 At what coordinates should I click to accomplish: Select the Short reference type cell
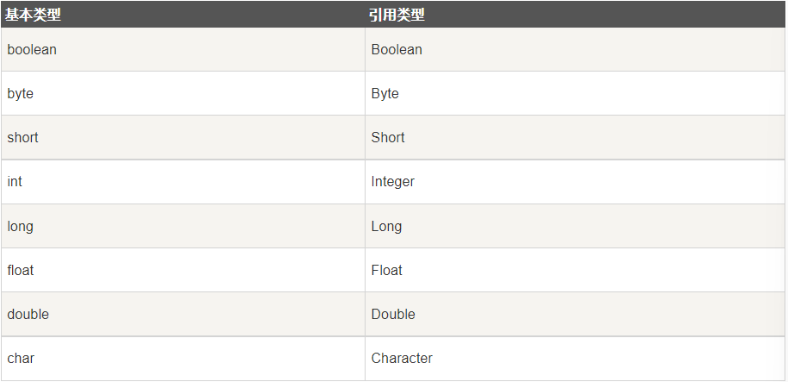(x=388, y=138)
